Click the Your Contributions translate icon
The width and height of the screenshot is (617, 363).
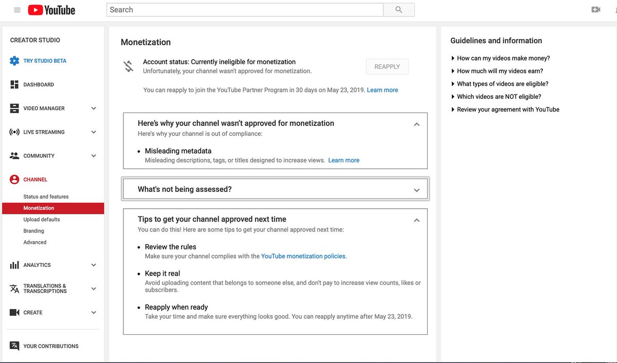point(14,346)
